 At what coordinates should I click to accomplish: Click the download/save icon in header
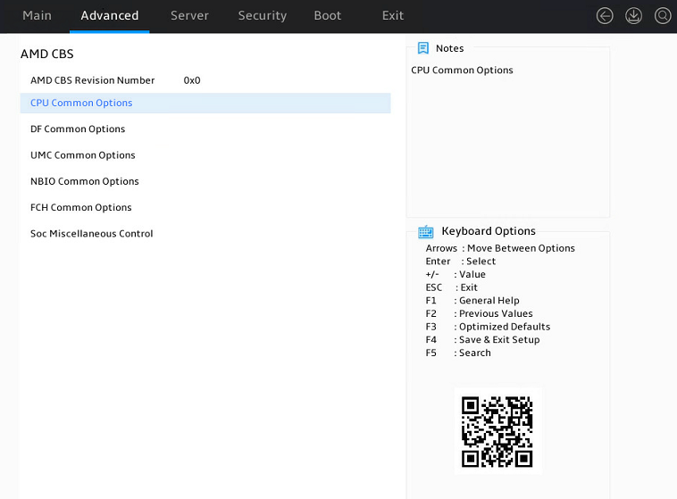633,16
